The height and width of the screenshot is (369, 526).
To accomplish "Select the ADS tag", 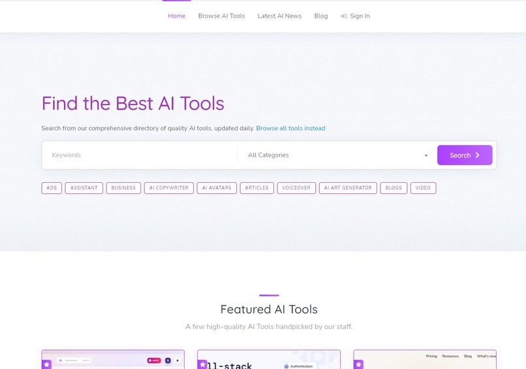I will [52, 188].
